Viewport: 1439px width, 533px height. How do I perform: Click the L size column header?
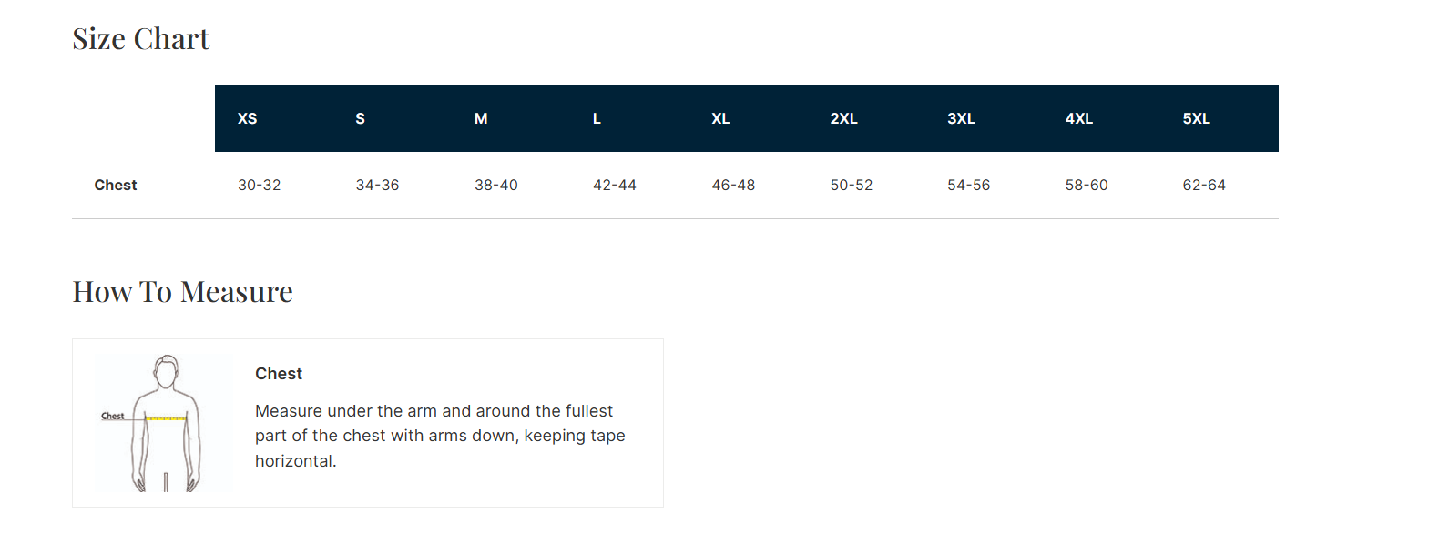597,119
